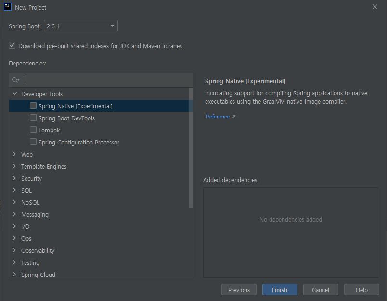Check Spring Configuration Processor
Image resolution: width=387 pixels, height=301 pixels.
tap(33, 142)
